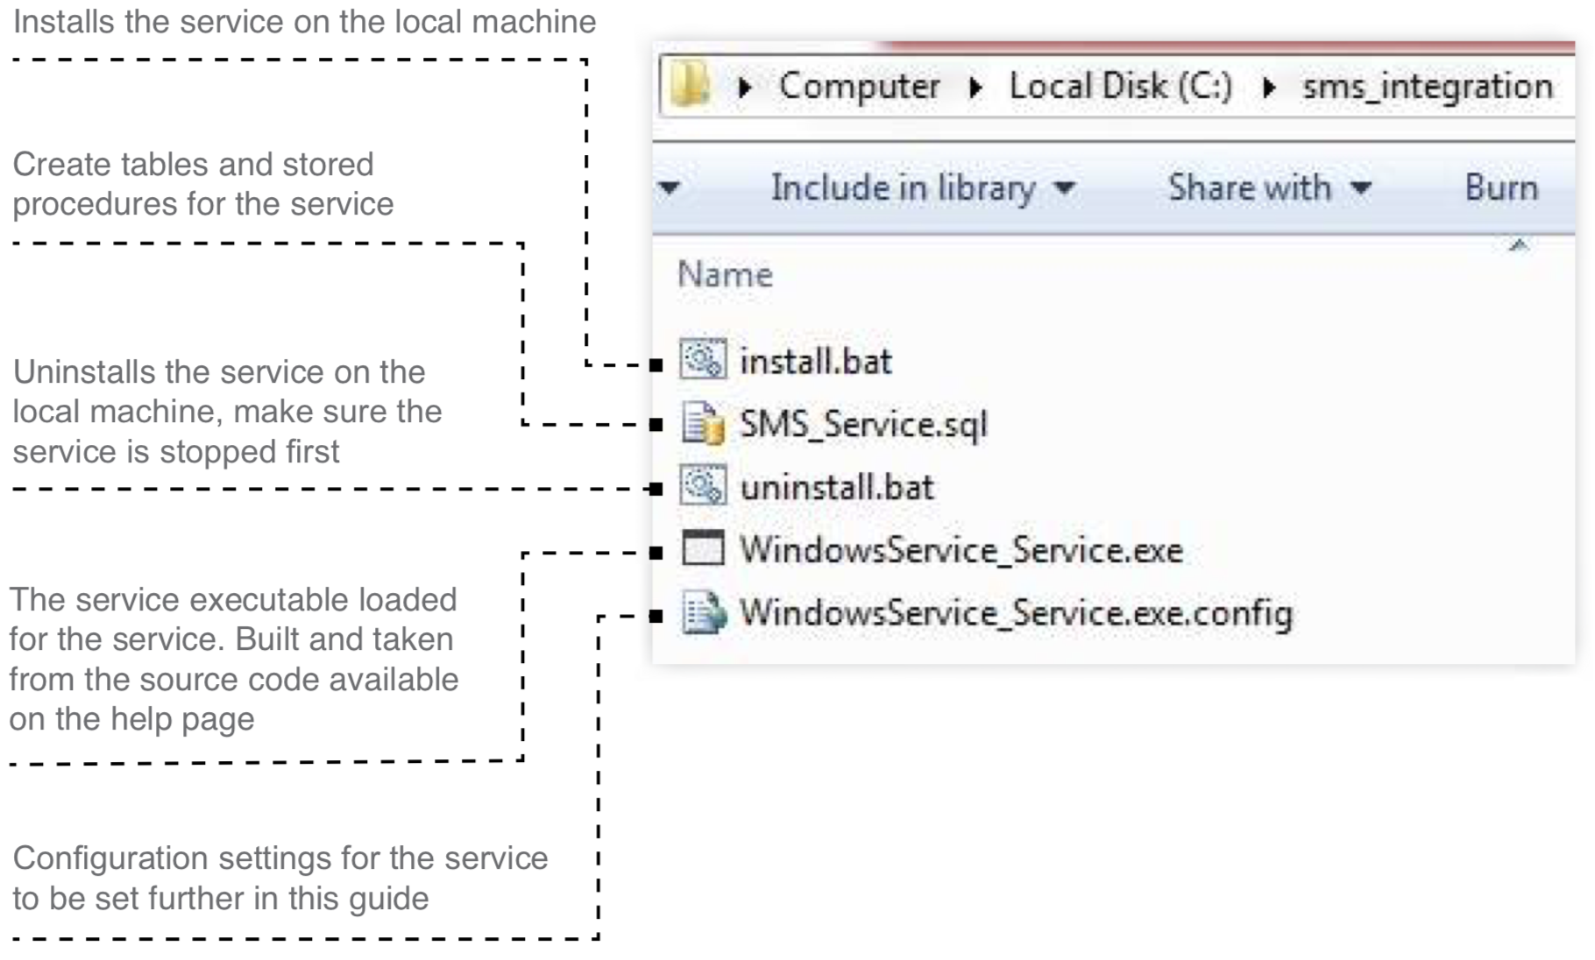Expand the arrow before Computer breadcrumb

745,87
